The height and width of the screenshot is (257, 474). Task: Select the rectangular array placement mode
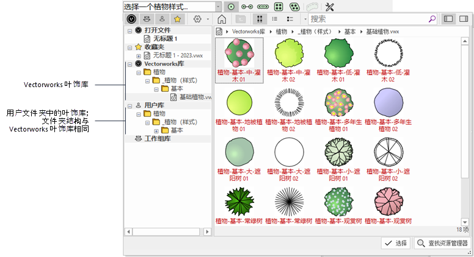(x=279, y=7)
